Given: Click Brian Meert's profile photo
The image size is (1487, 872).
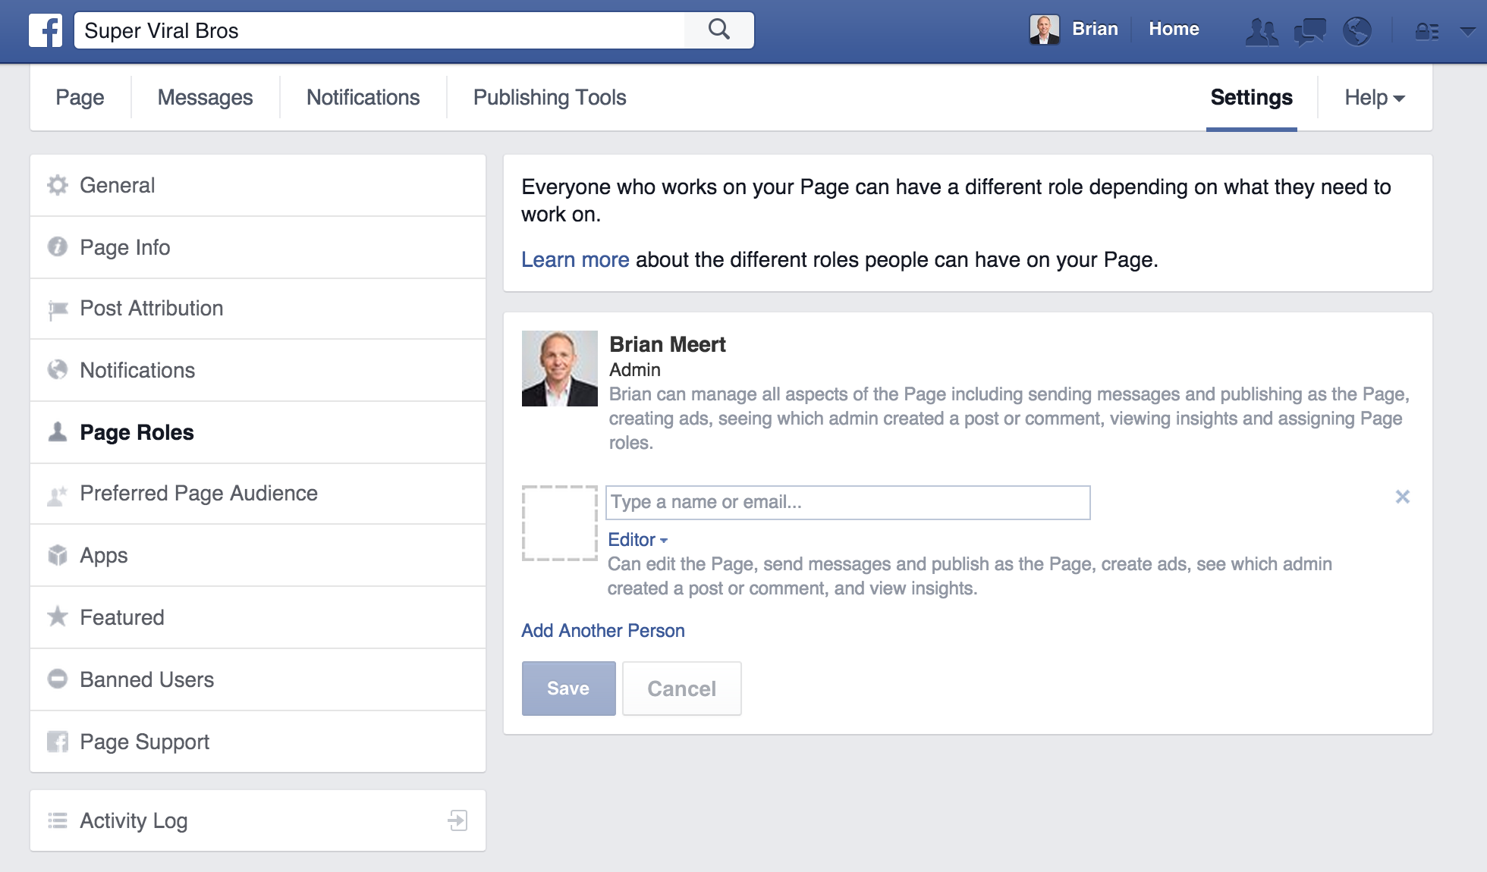Looking at the screenshot, I should [559, 368].
